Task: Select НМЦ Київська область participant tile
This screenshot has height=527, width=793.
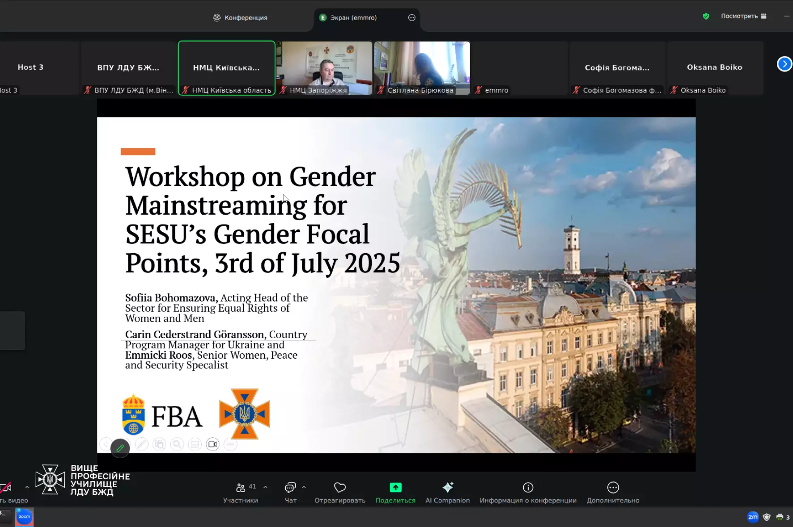Action: tap(226, 68)
